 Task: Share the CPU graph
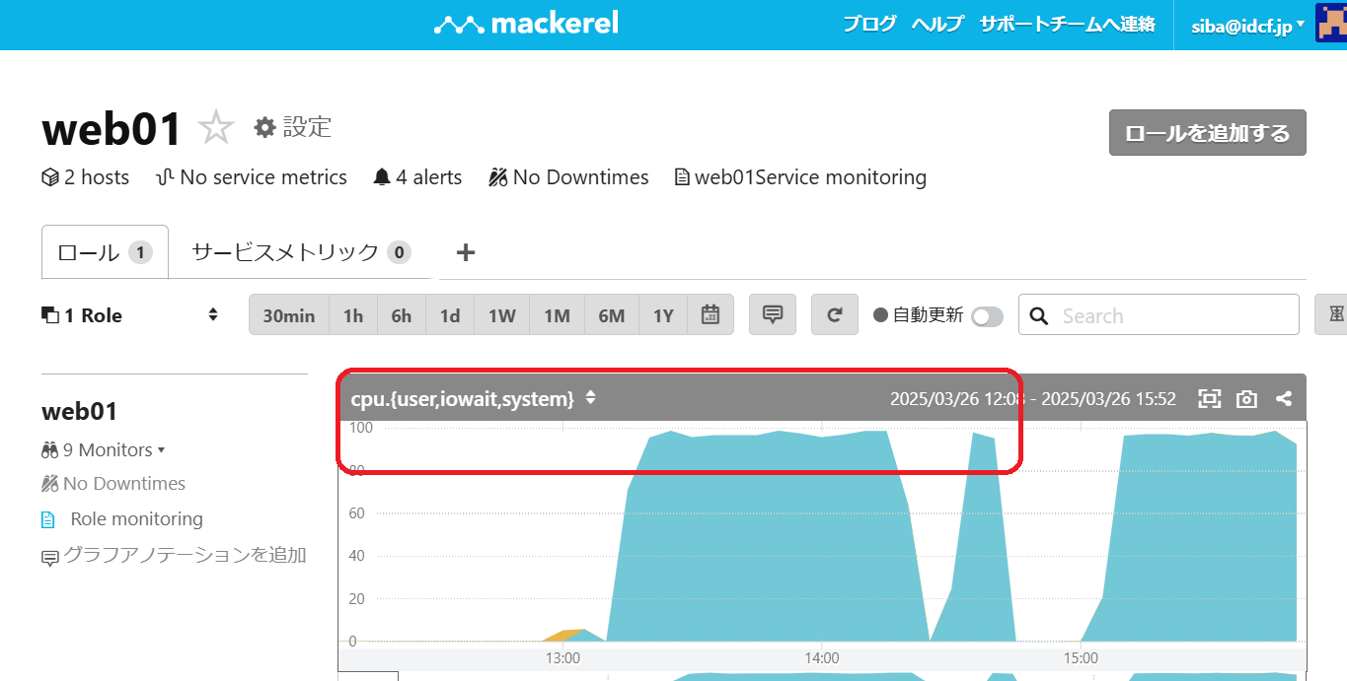click(1284, 399)
